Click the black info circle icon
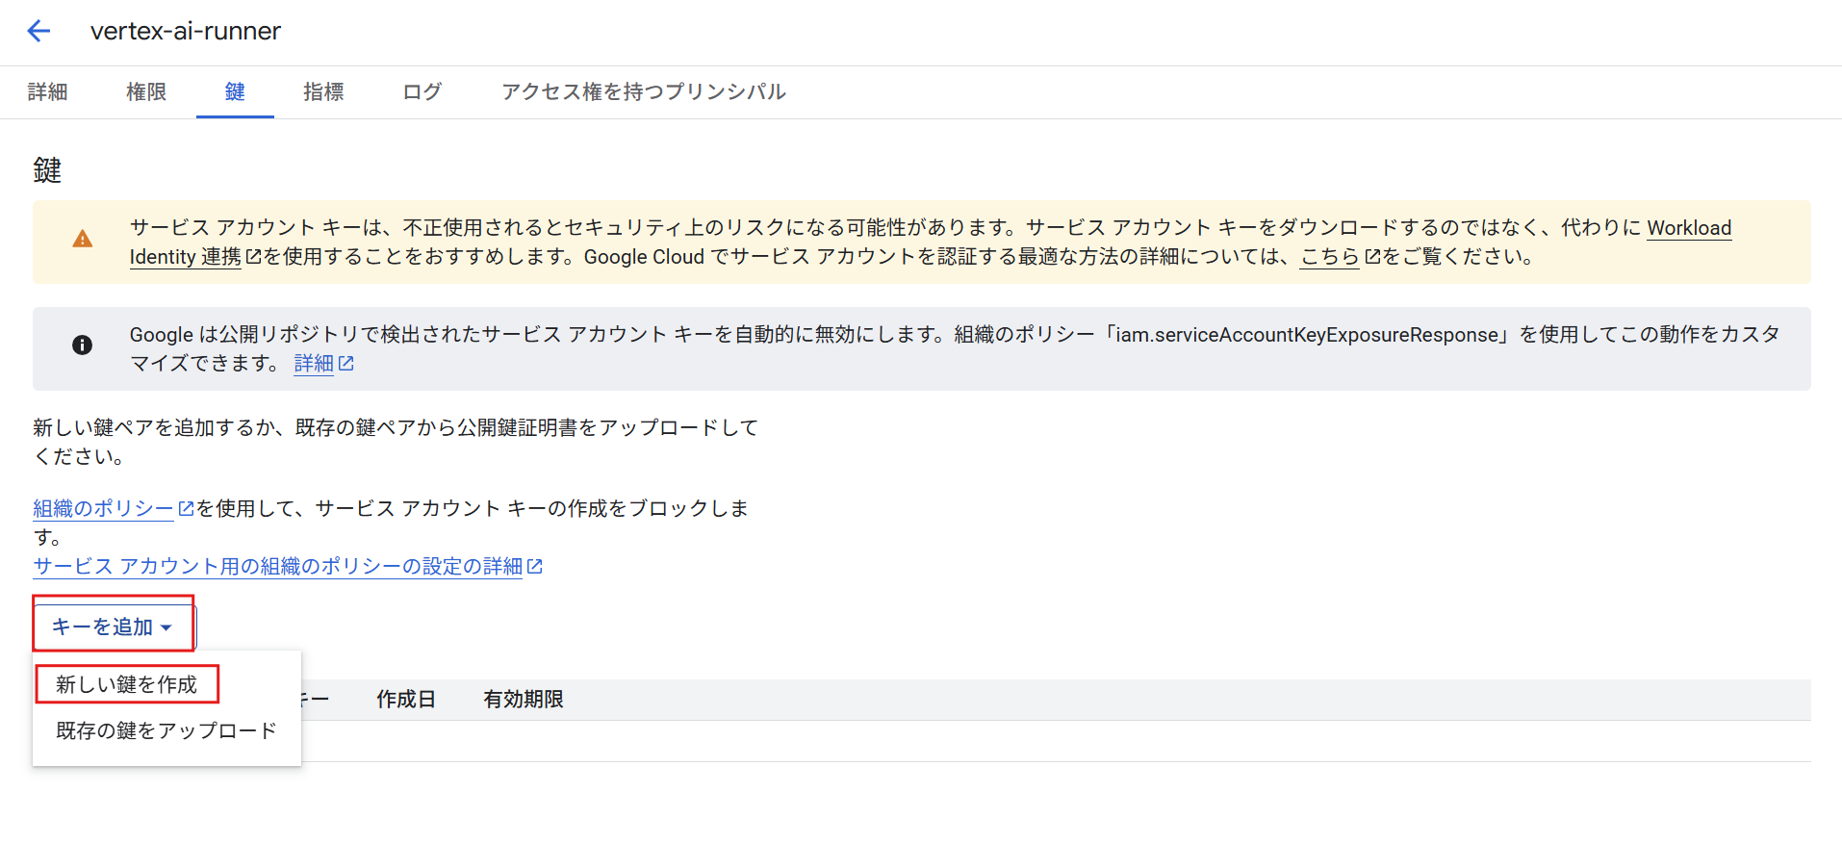1842x844 pixels. point(83,345)
